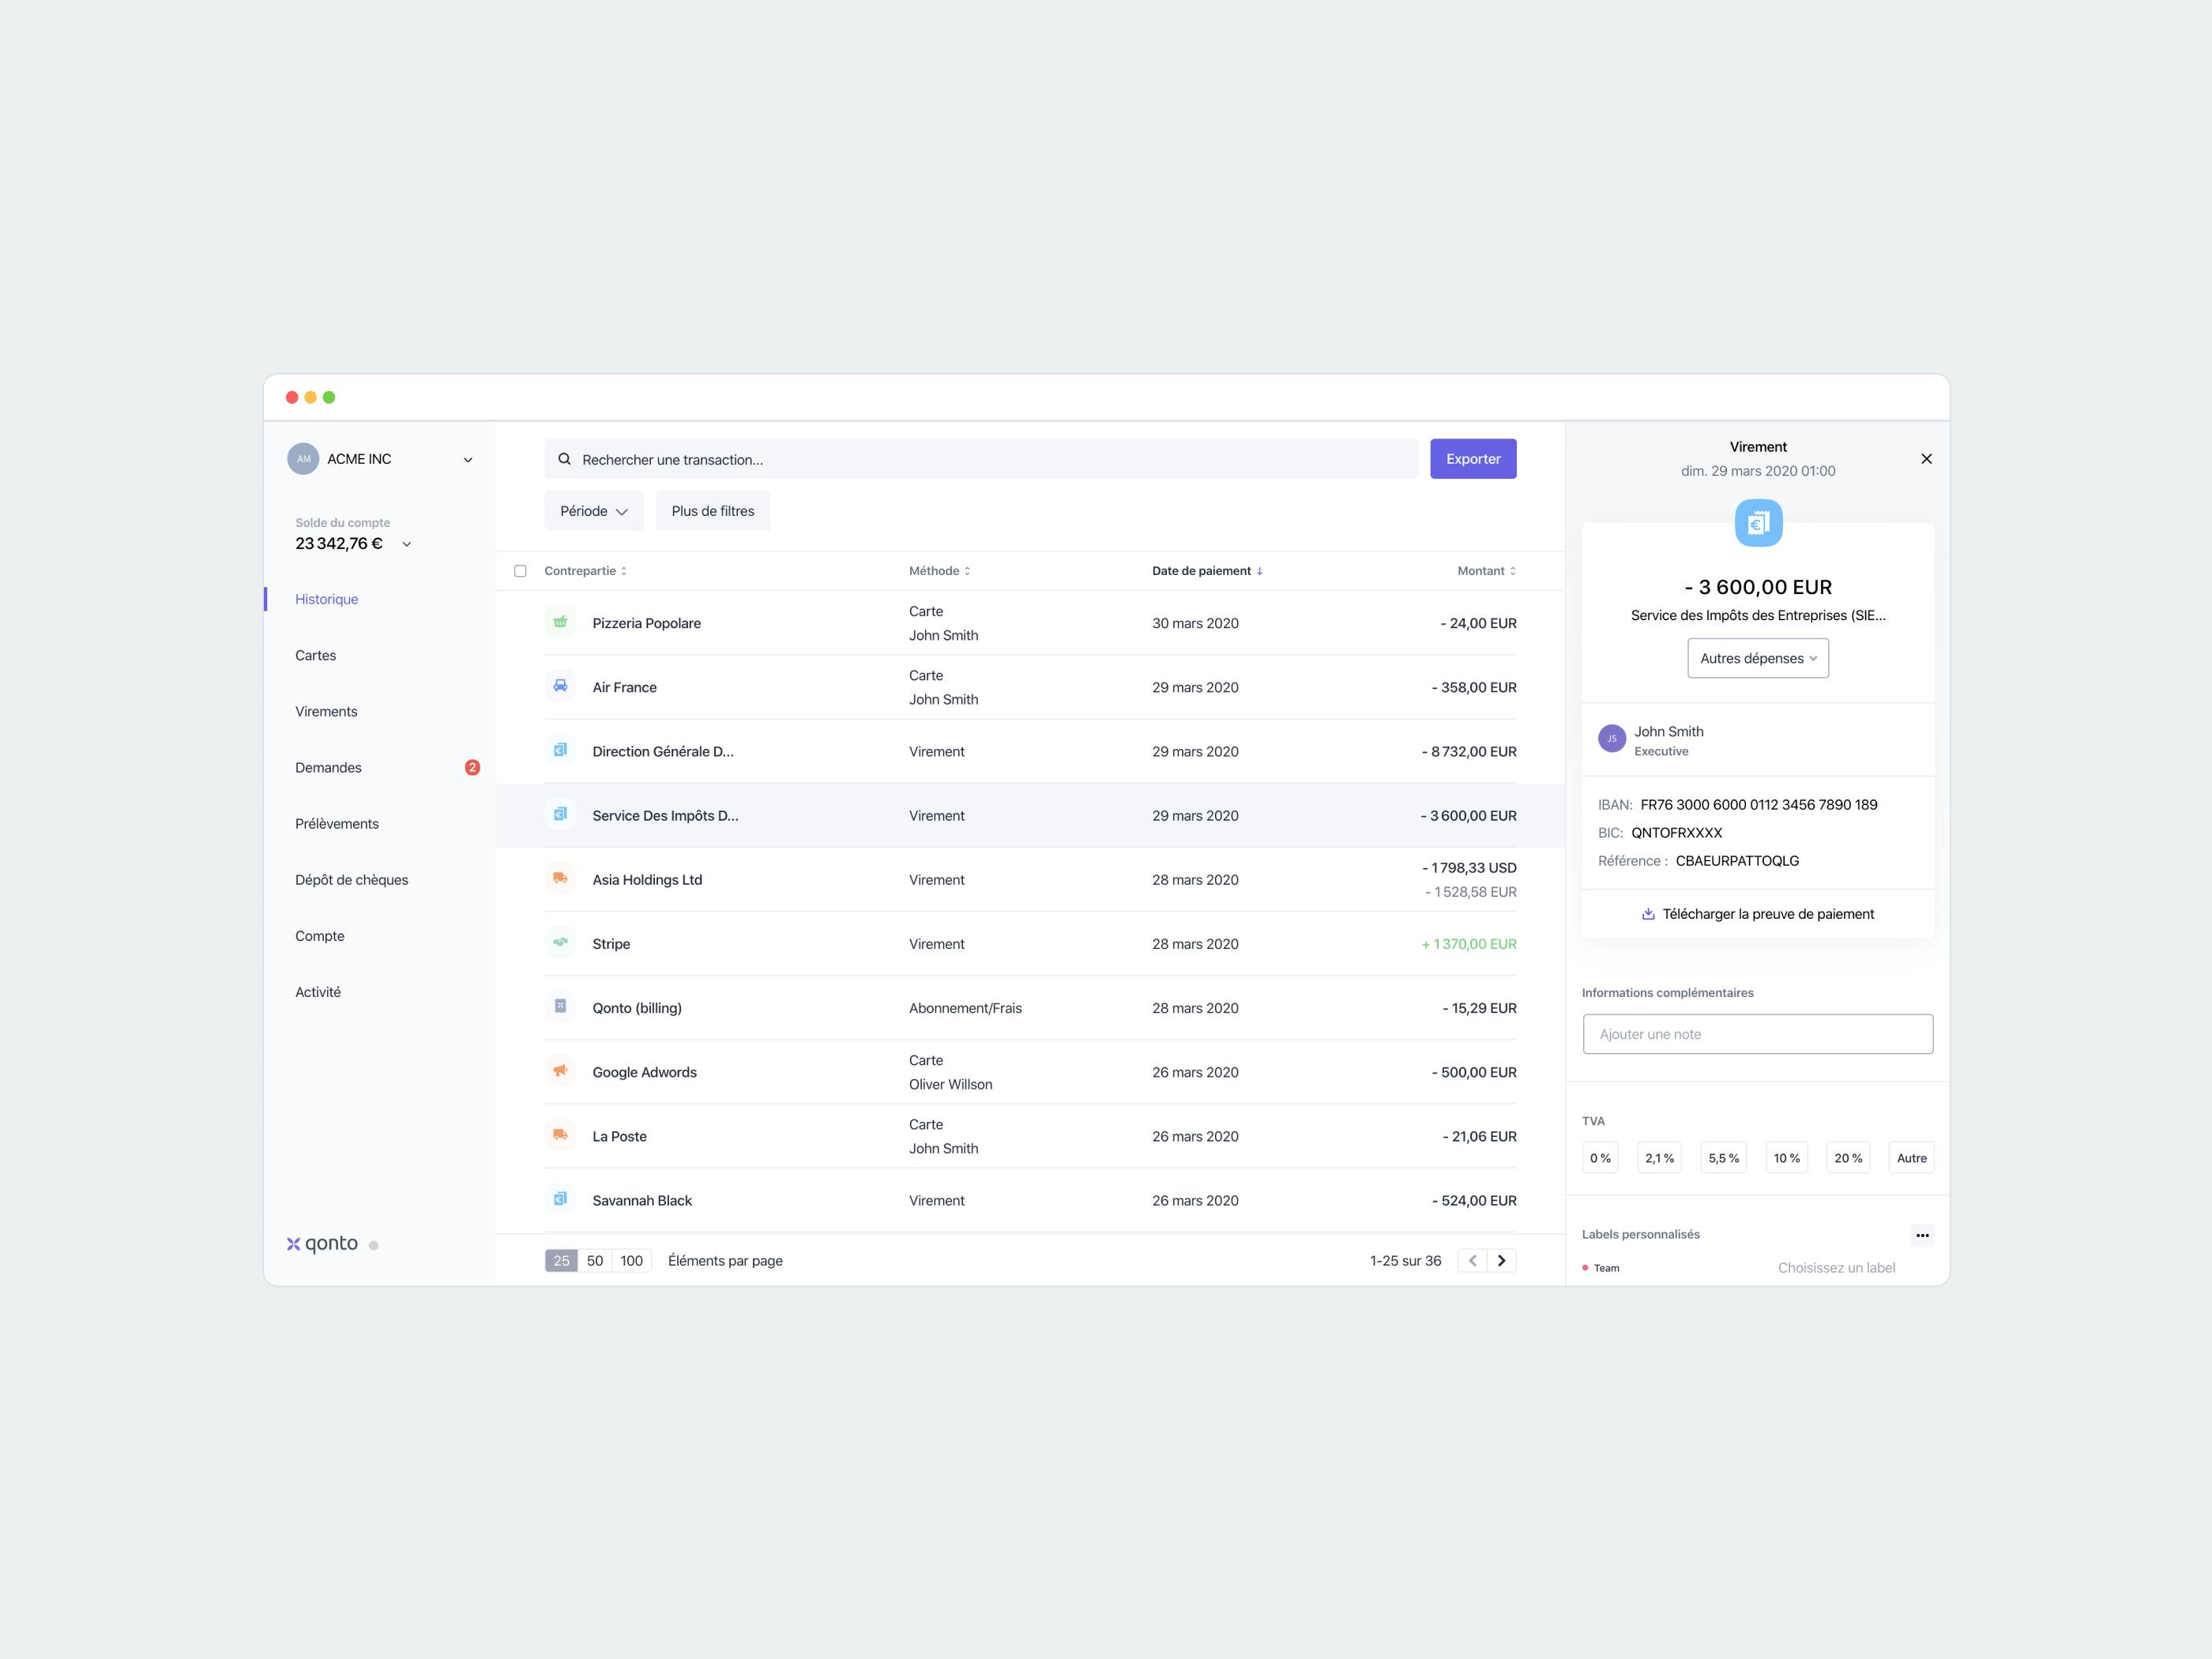Go to Demandes in the sidebar

328,767
